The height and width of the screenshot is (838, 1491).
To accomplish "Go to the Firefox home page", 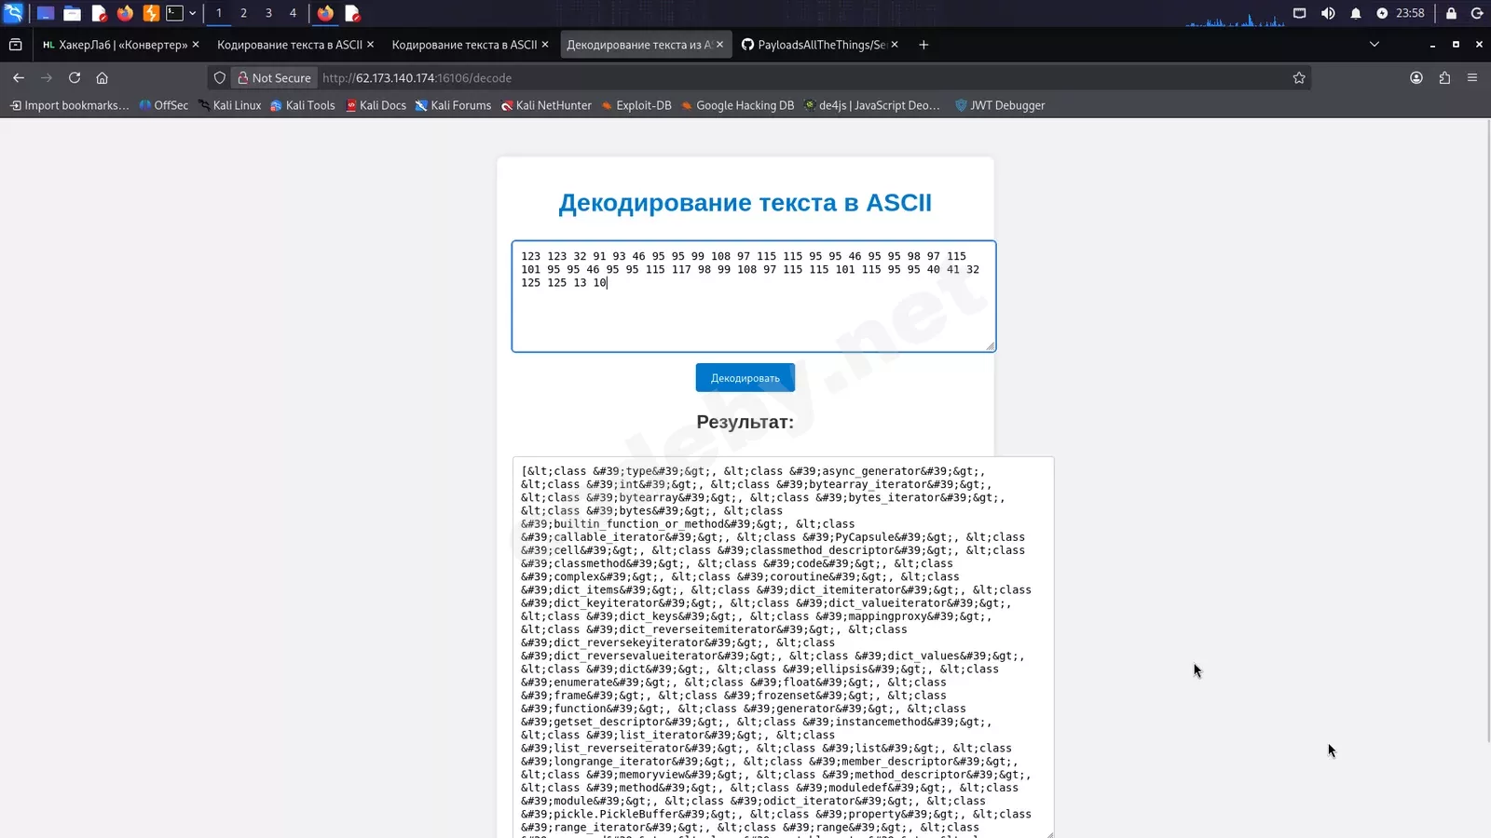I will click(x=103, y=78).
